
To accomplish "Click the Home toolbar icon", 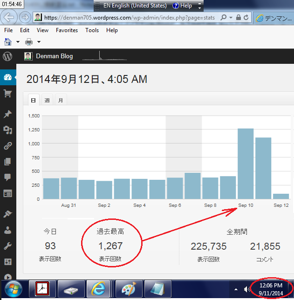I will tap(8, 42).
